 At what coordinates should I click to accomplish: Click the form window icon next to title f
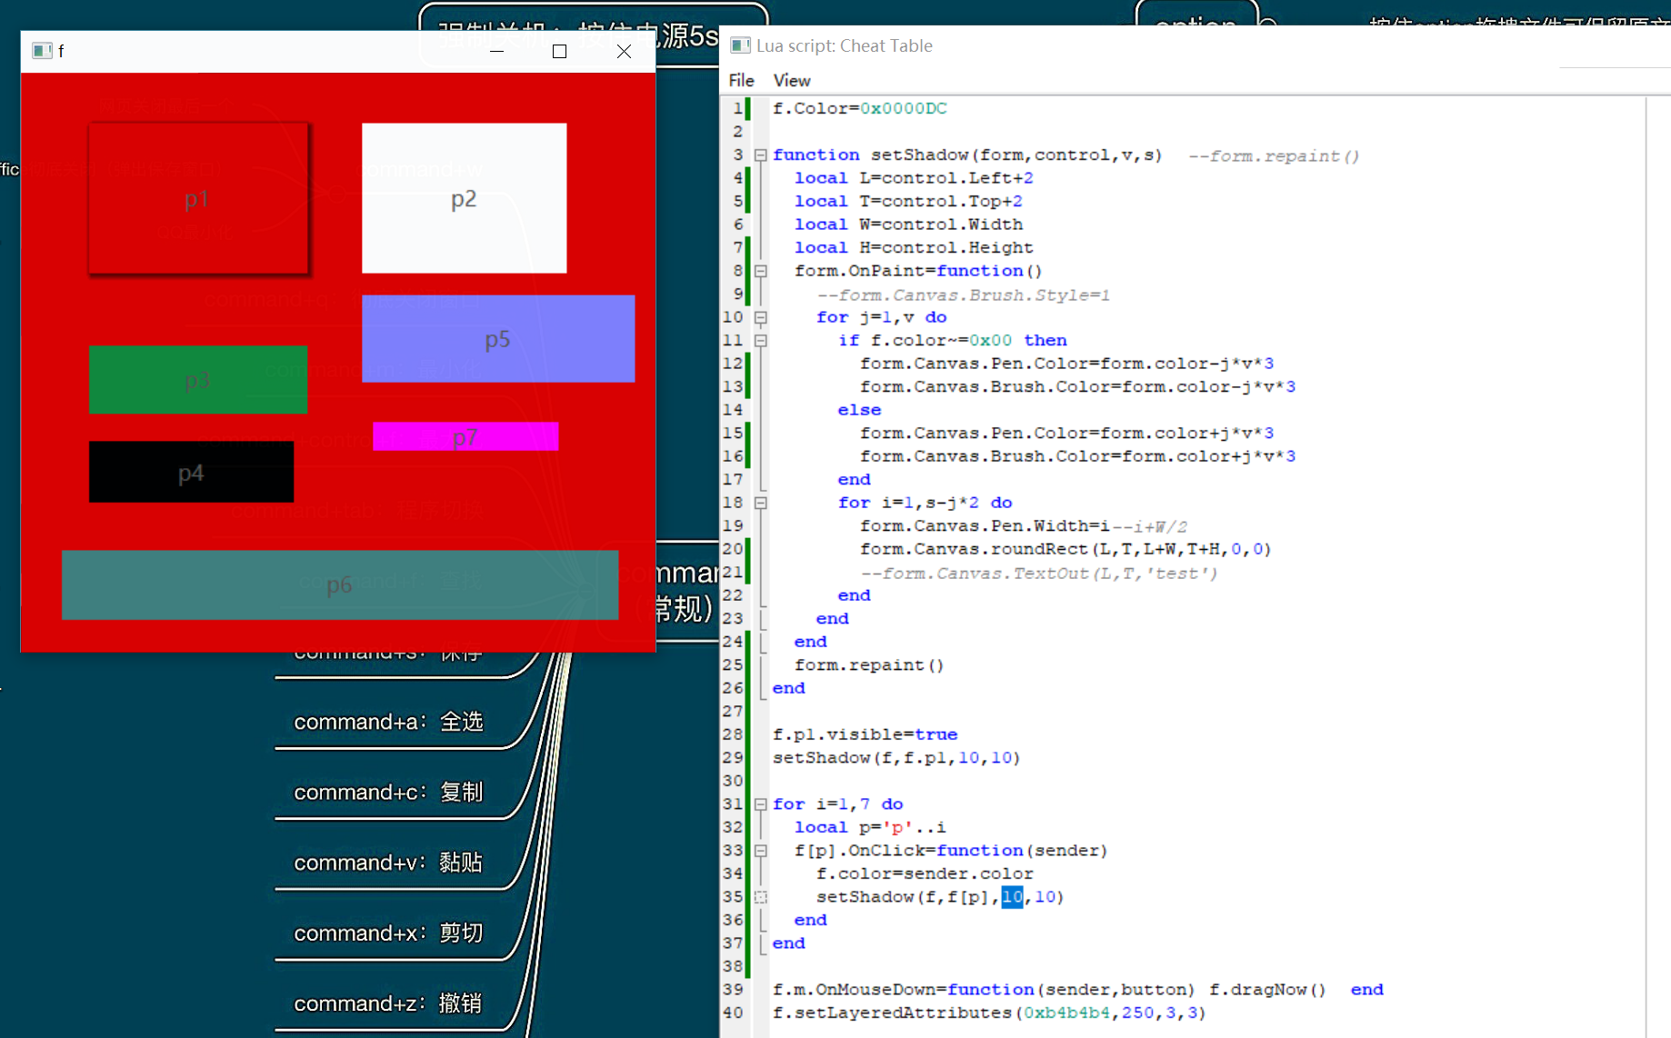pos(41,51)
